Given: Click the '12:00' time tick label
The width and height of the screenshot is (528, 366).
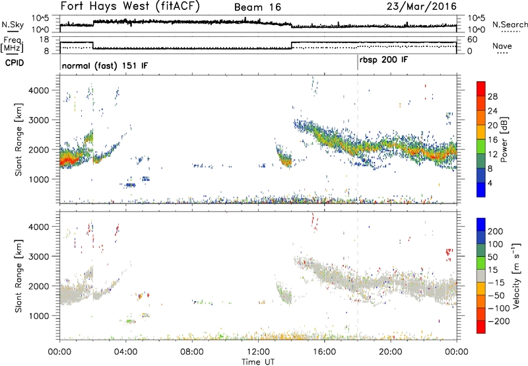Looking at the screenshot, I should click(258, 352).
